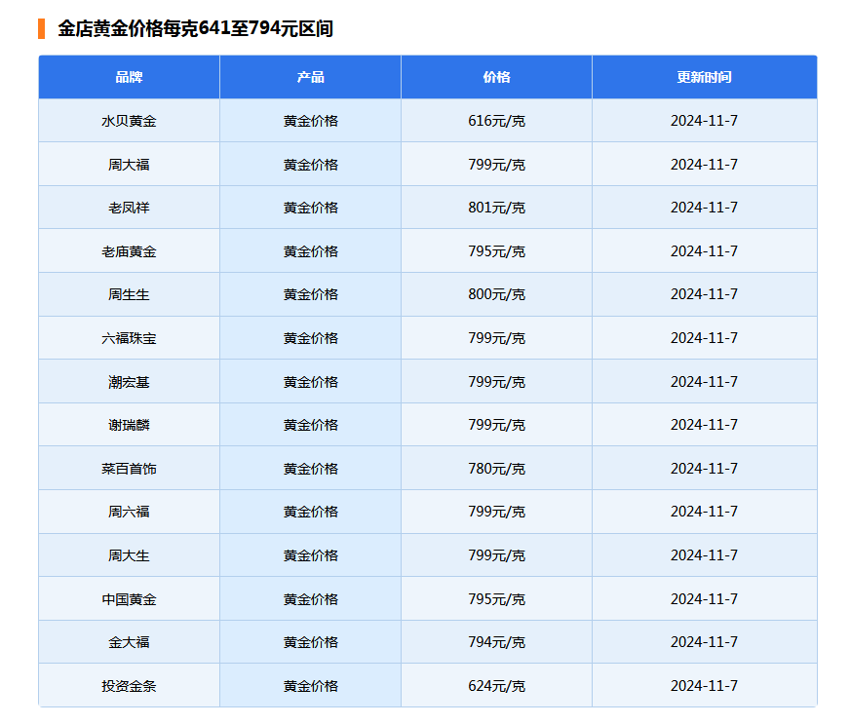Viewport: 850px width, 725px height.
Task: Select the 周大福 brand name
Action: [129, 164]
